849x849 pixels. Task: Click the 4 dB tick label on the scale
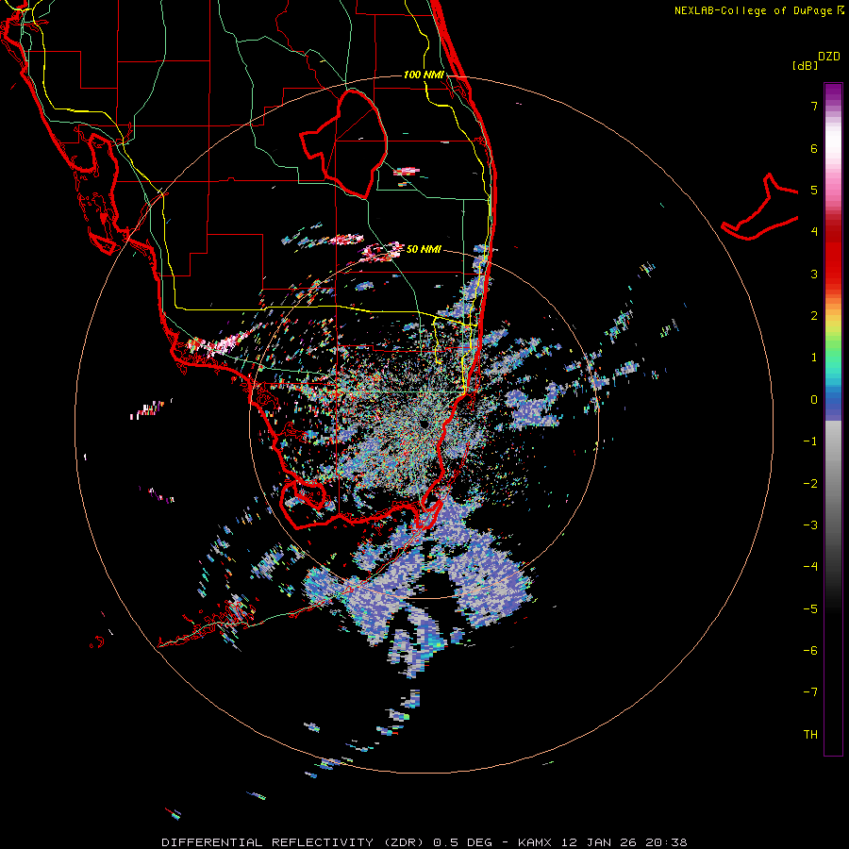point(814,232)
